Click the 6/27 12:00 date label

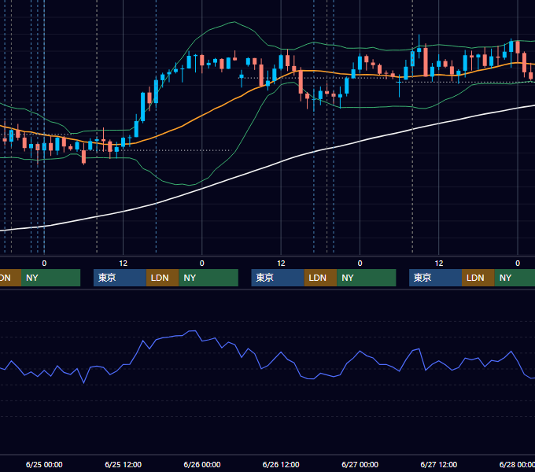tap(439, 464)
